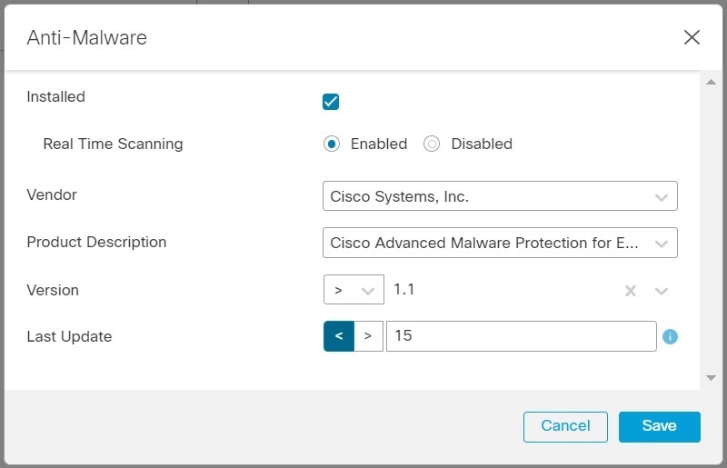727x468 pixels.
Task: Select the Enabled radio for Real Time Scanning
Action: pos(332,144)
